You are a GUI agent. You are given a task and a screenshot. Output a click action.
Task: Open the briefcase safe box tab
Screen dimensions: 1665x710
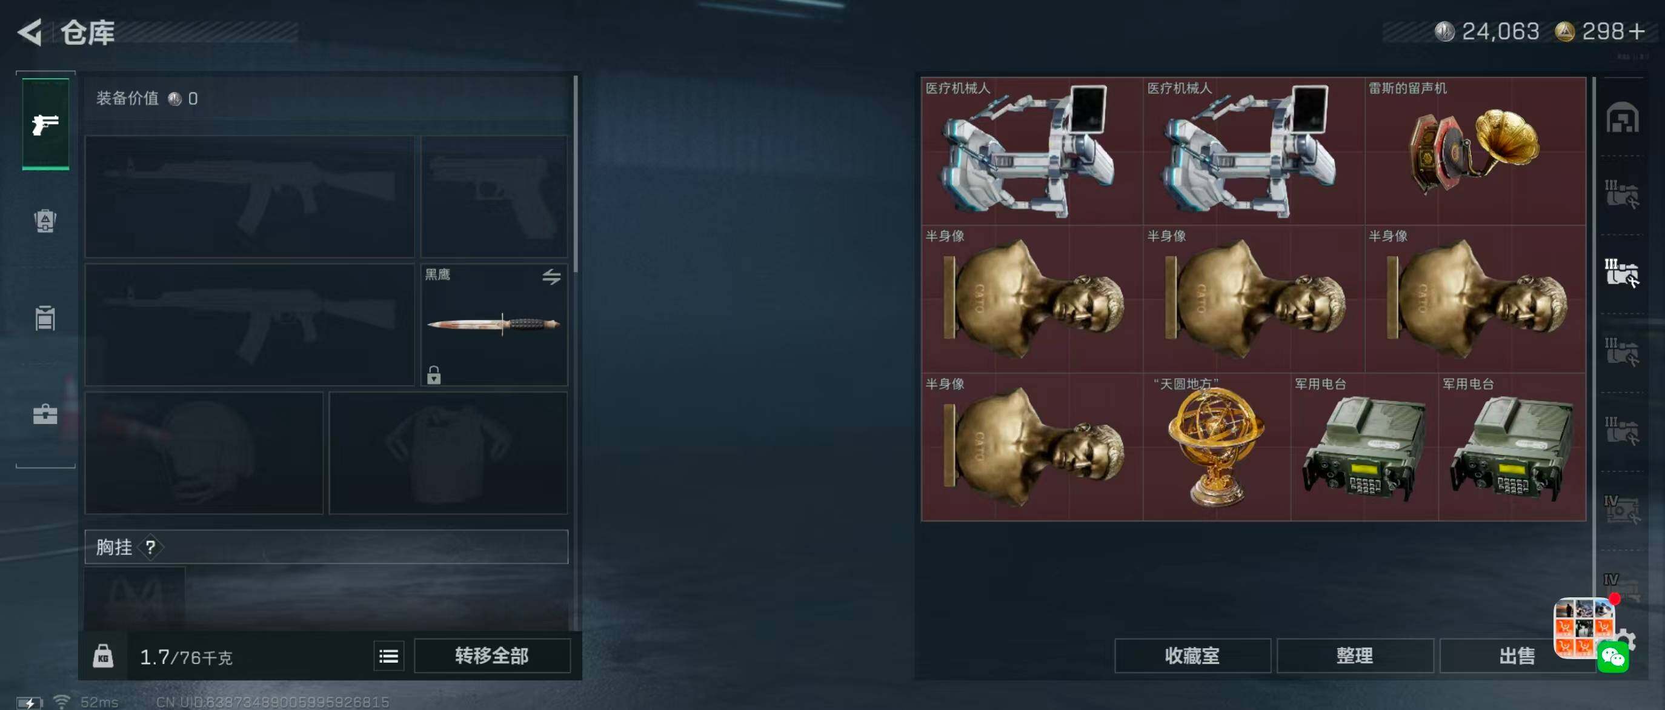coord(45,414)
